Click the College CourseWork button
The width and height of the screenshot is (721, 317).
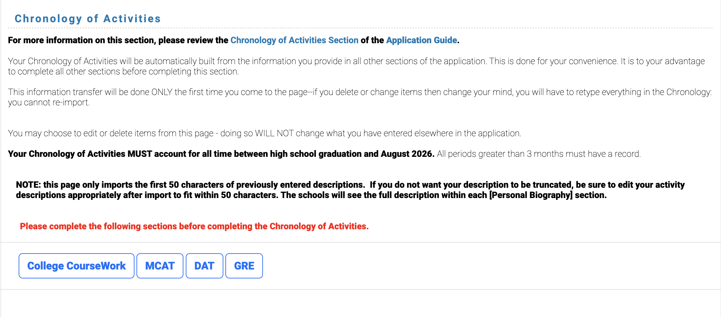[76, 265]
